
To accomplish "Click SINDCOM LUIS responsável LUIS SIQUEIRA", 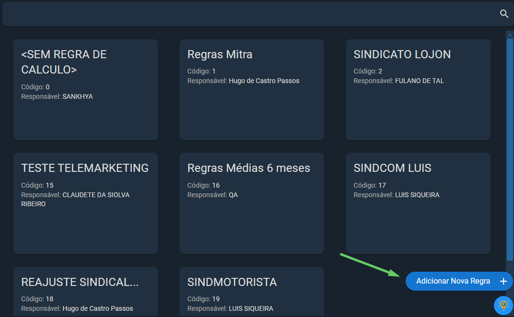I will 397,195.
